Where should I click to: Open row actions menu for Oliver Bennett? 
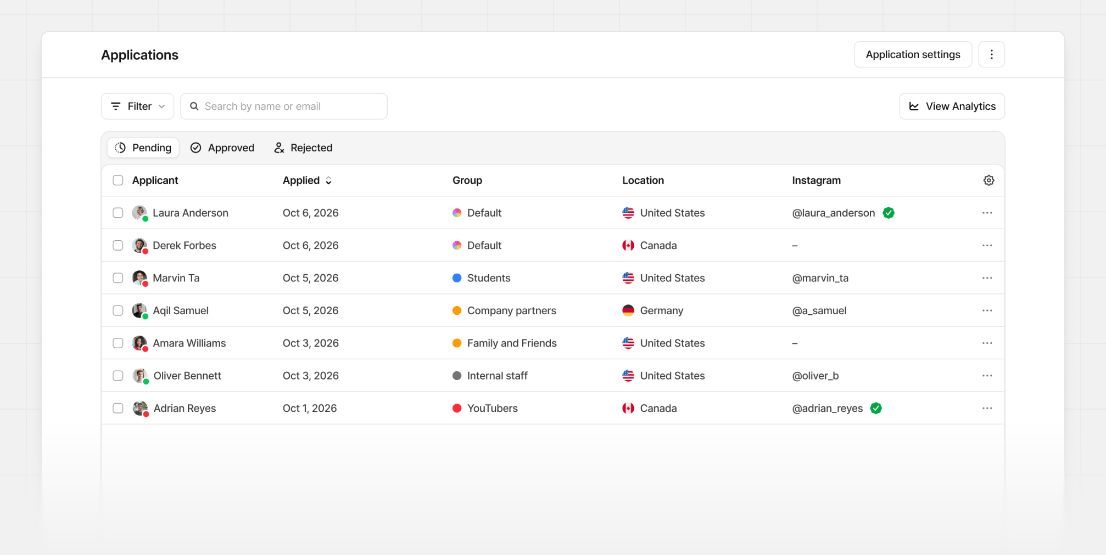[987, 376]
